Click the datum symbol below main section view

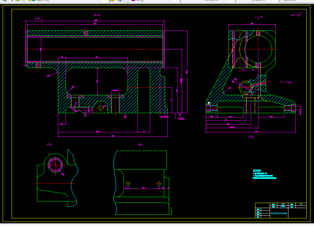[125, 116]
